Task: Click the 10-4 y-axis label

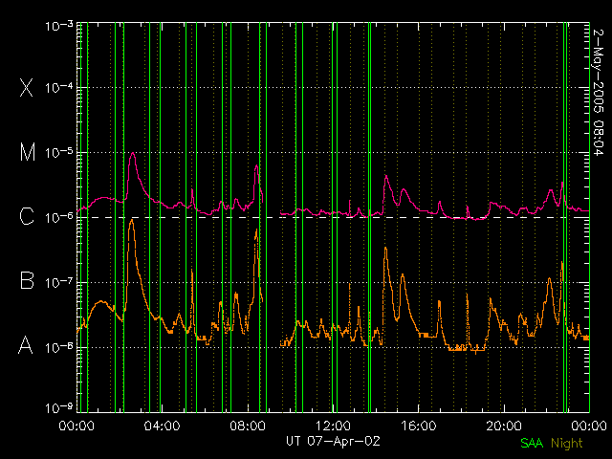Action: click(59, 88)
